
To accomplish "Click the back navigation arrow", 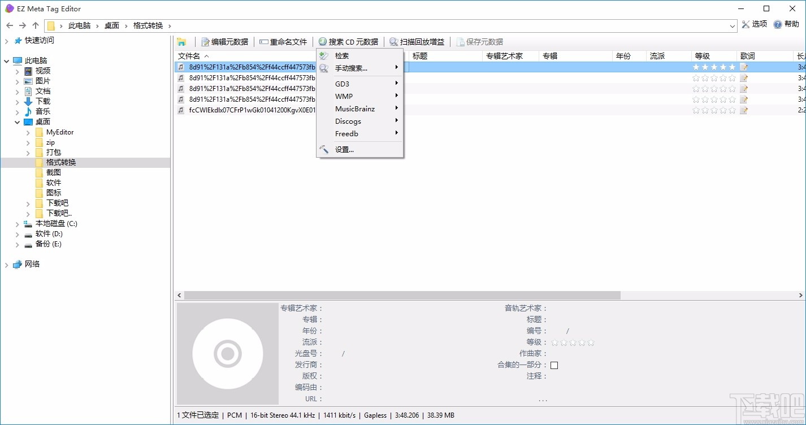I will pos(9,25).
